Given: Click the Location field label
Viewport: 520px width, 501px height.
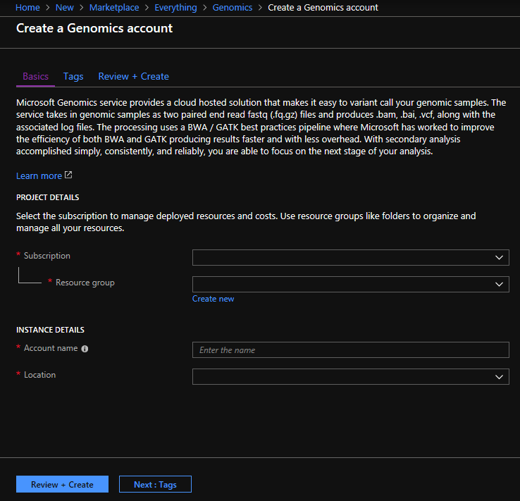Looking at the screenshot, I should point(39,375).
